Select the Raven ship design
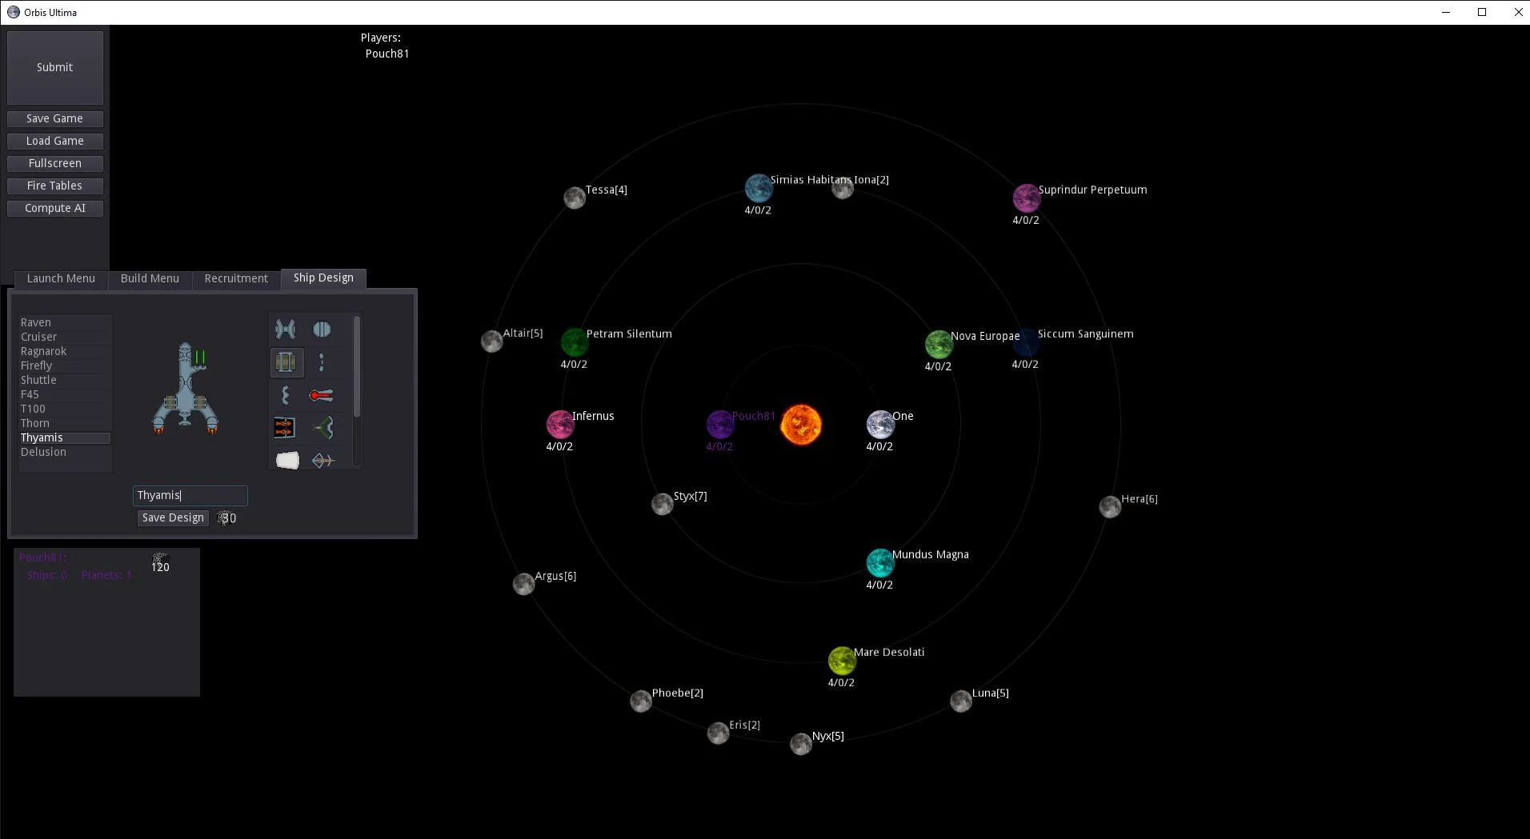 65,322
